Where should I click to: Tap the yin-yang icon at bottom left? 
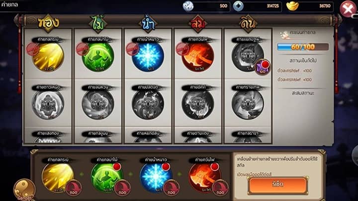[24, 190]
